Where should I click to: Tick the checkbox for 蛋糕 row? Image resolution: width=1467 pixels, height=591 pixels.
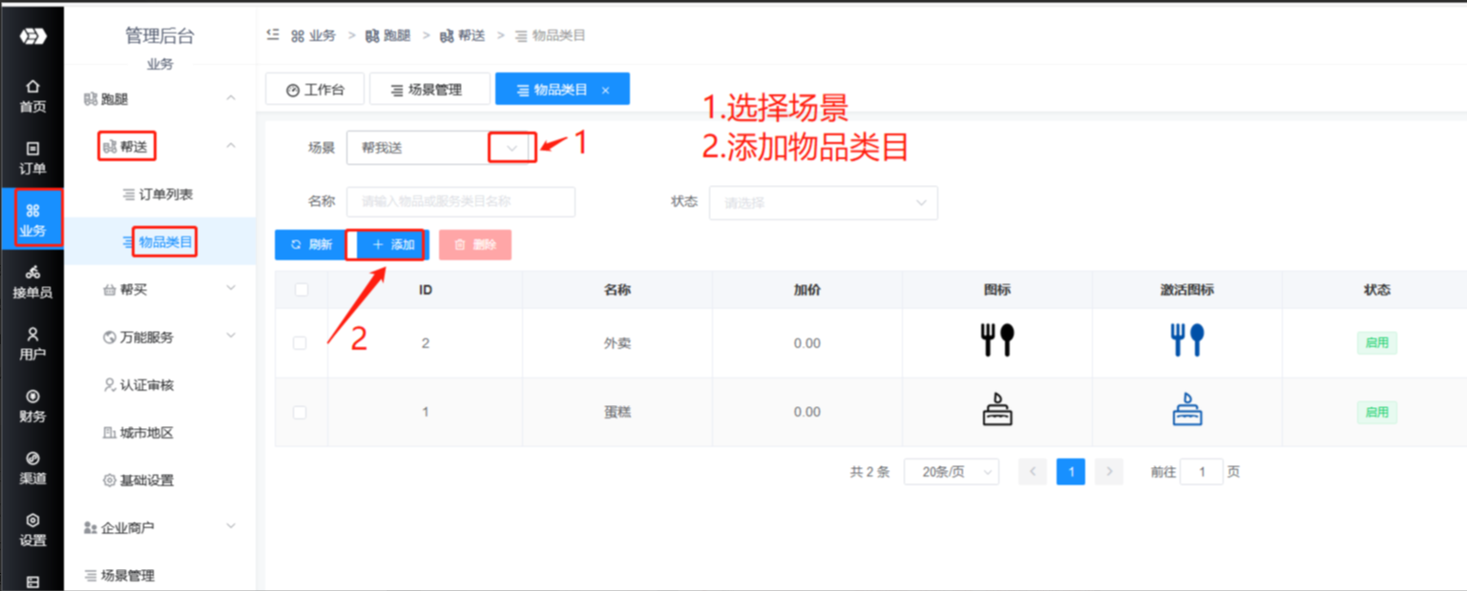300,413
